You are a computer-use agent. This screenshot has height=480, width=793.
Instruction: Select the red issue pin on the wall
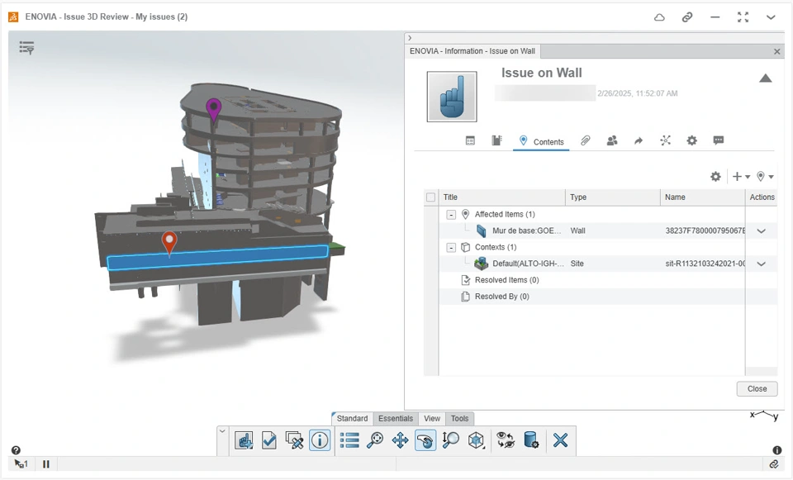coord(169,243)
